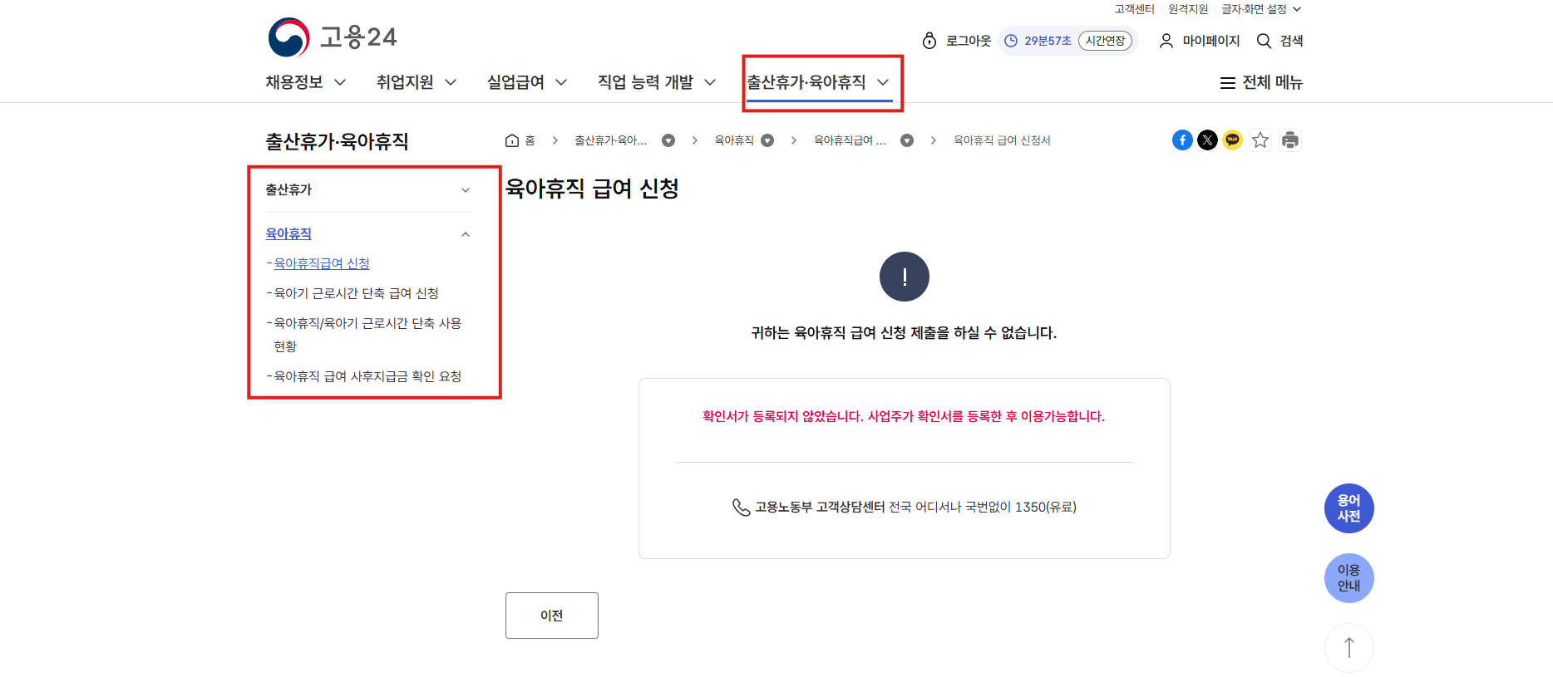Select 육아기 근로시간 단축 급여 신청
Image resolution: width=1553 pixels, height=677 pixels.
tap(356, 293)
